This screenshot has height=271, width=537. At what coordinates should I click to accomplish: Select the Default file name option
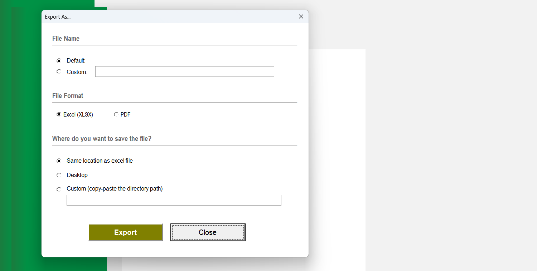pyautogui.click(x=59, y=61)
